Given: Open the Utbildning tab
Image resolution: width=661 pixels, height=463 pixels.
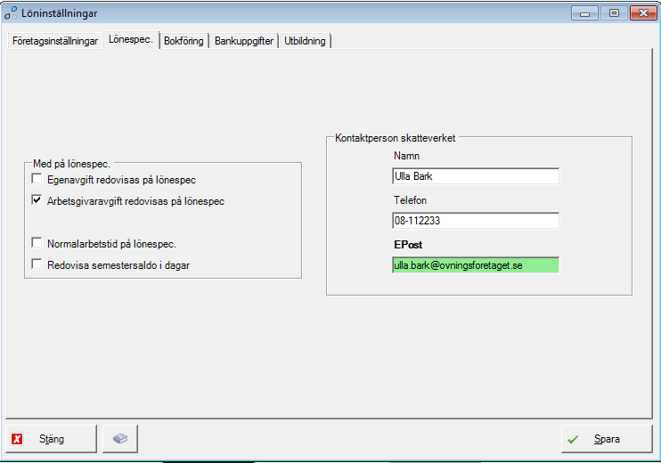Looking at the screenshot, I should 305,41.
